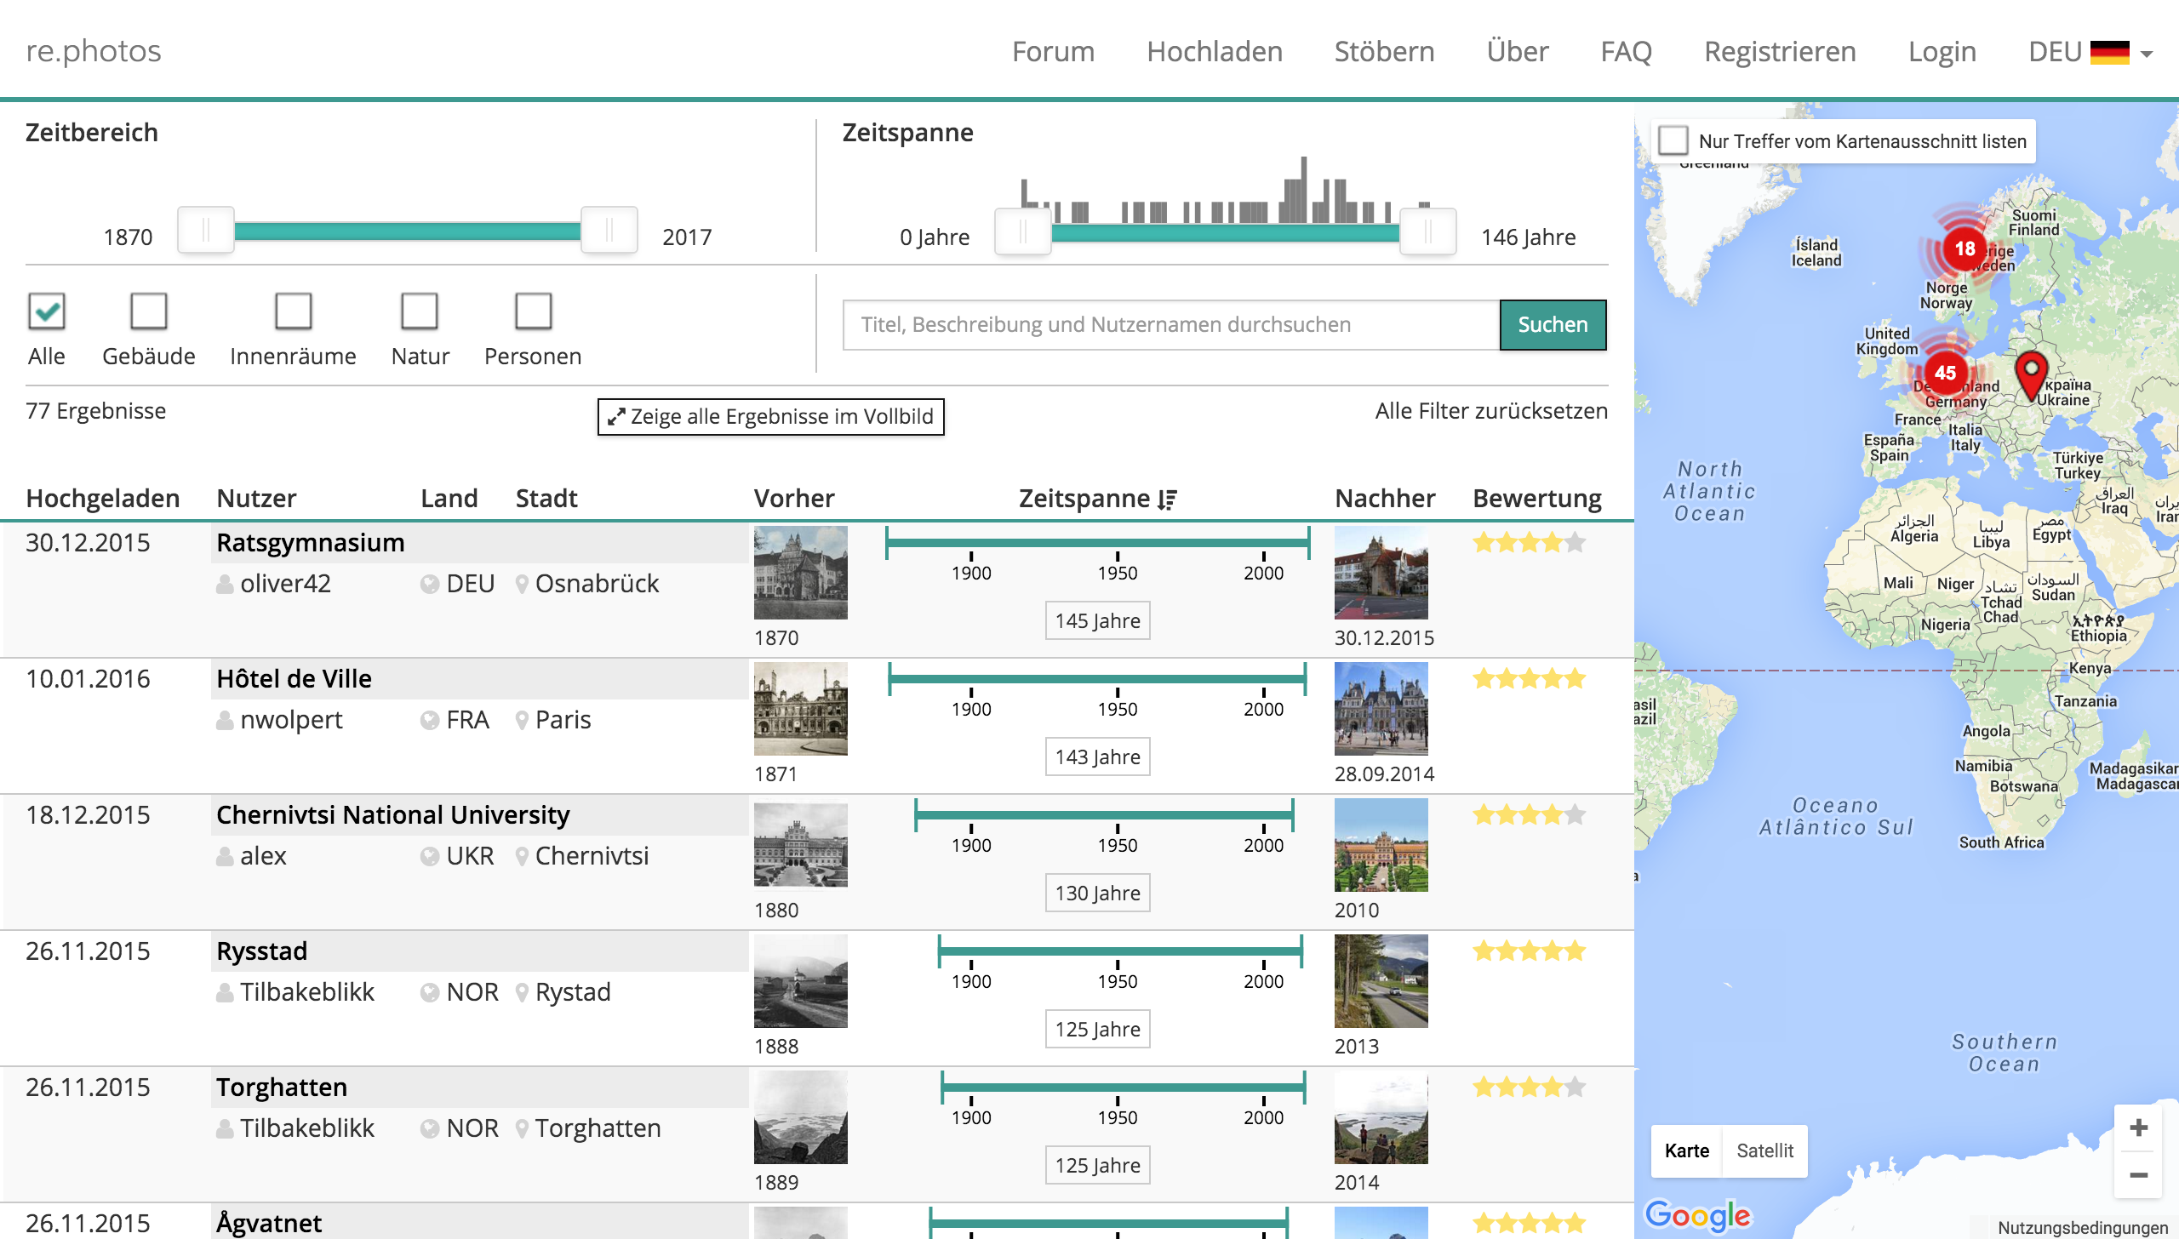Click the map cluster marker labeled 18
Image resolution: width=2179 pixels, height=1239 pixels.
click(x=1965, y=248)
